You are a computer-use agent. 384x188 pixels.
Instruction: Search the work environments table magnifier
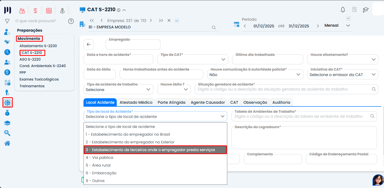pyautogui.click(x=372, y=116)
